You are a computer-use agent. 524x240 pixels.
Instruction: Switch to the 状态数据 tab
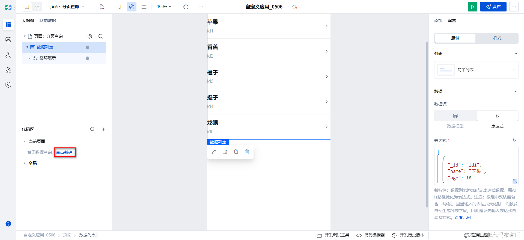pos(48,21)
